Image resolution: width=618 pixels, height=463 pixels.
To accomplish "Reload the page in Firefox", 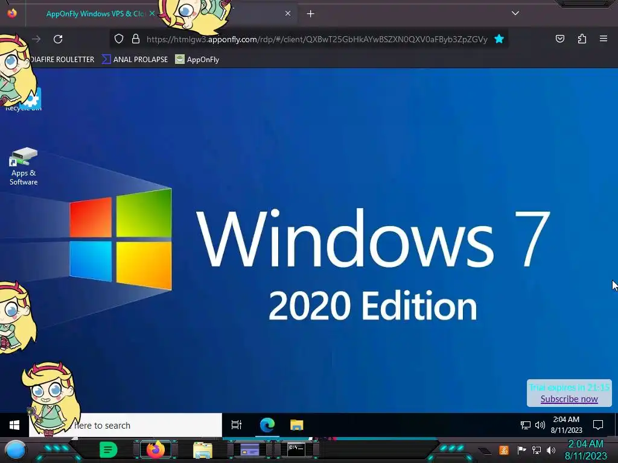I will [x=58, y=39].
